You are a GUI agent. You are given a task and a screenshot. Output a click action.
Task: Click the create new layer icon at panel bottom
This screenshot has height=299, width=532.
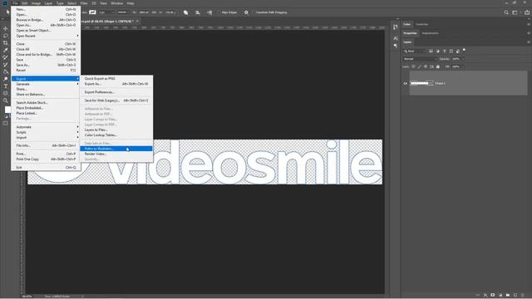pyautogui.click(x=515, y=296)
